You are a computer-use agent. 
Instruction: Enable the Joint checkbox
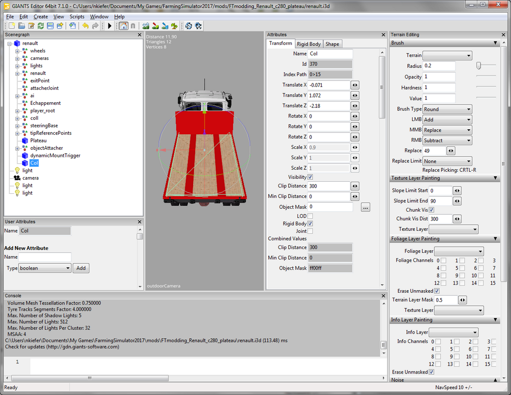coord(310,231)
